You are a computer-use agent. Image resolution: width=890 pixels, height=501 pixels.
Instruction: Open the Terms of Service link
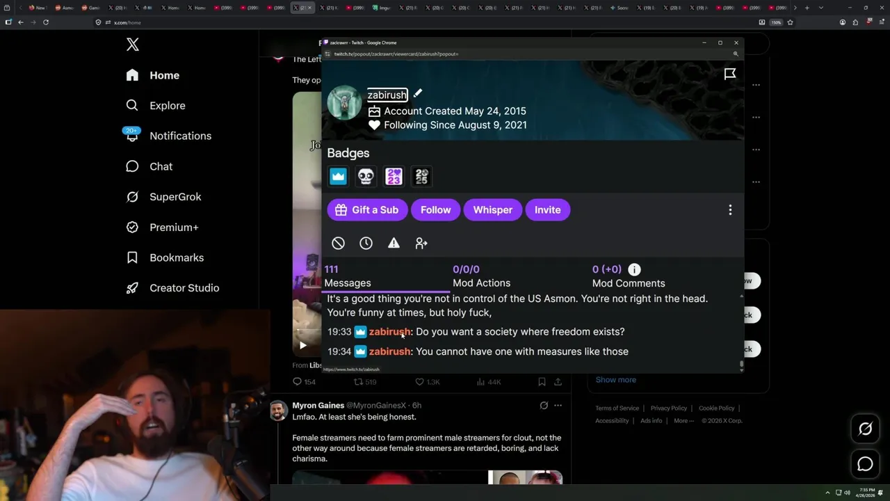click(x=617, y=408)
